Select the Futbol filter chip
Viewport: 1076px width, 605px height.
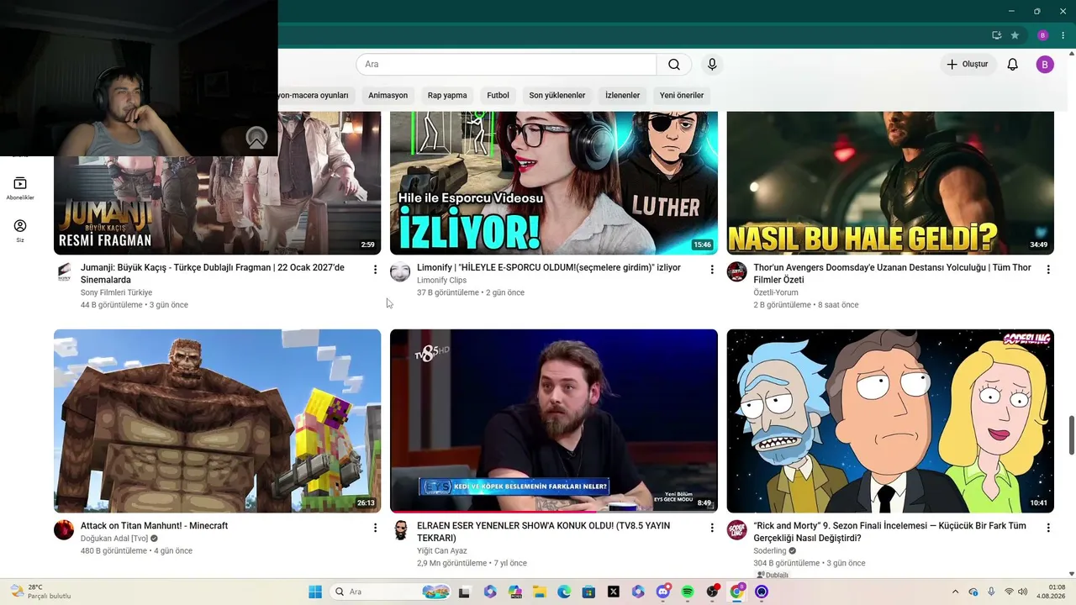tap(498, 95)
